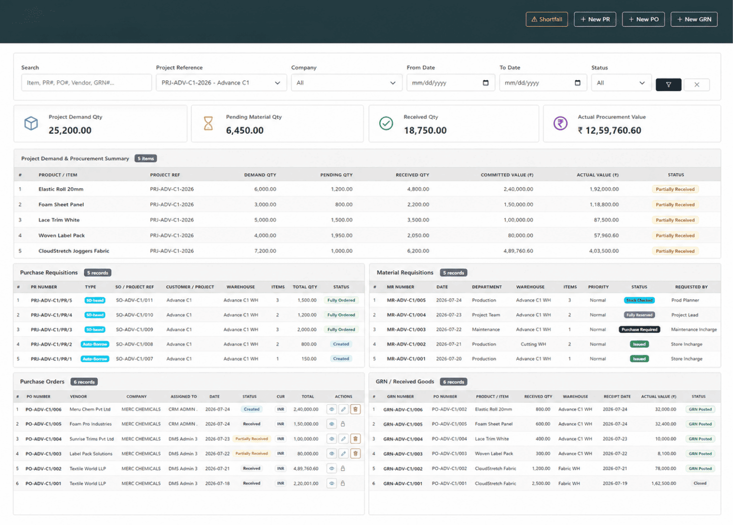Image resolution: width=733 pixels, height=525 pixels.
Task: Open the Status filter dropdown
Action: (x=621, y=83)
